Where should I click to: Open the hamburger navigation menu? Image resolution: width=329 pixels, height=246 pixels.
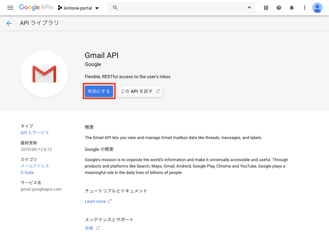(10, 8)
